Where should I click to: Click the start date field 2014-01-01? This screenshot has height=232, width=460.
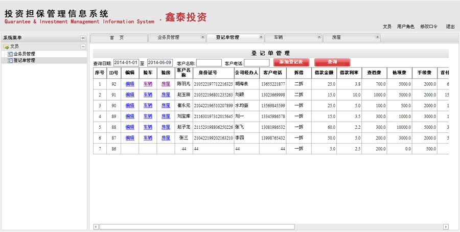point(126,62)
